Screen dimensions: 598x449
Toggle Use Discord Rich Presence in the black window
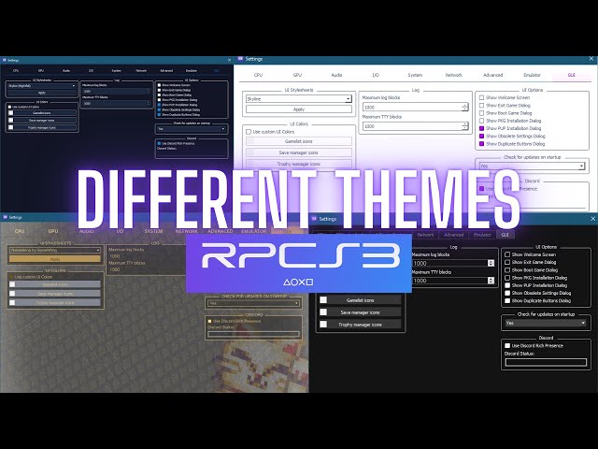click(507, 345)
